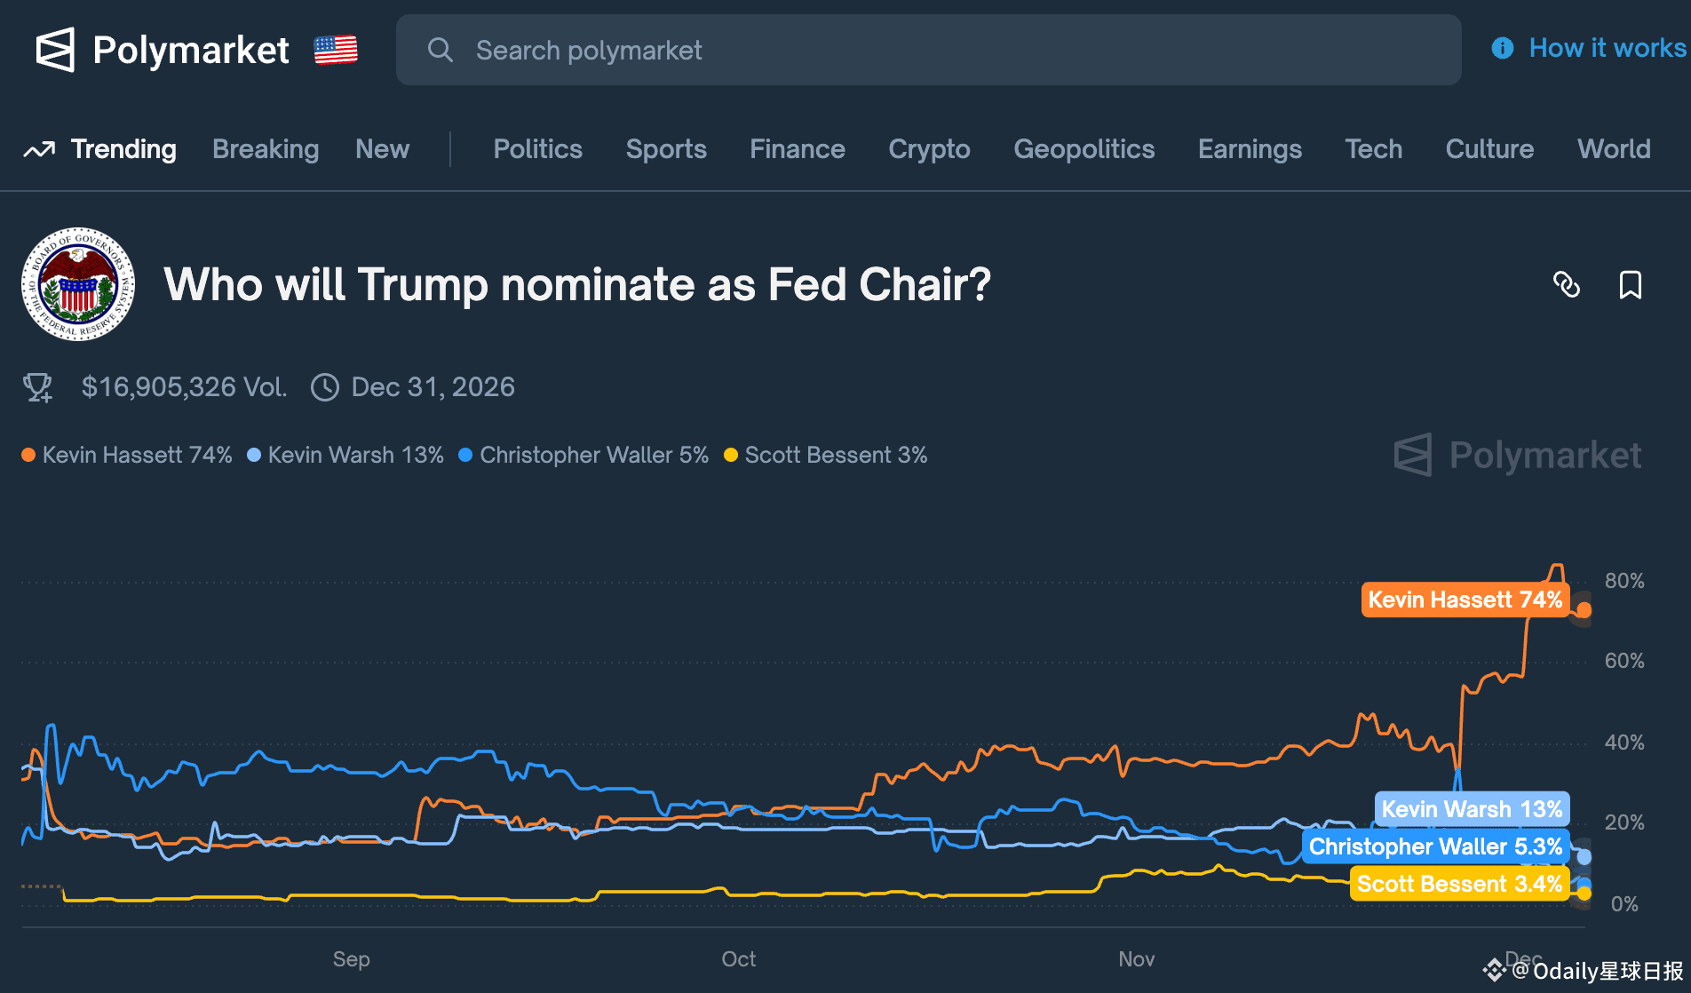Open the Trending tab

click(x=123, y=149)
